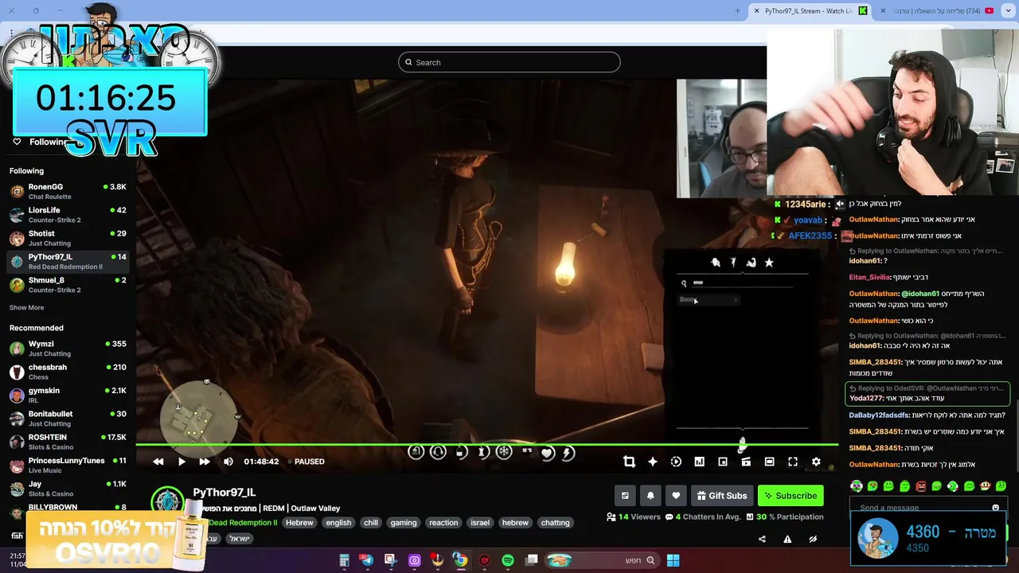Open Shotist channel in sidebar
1019x573 pixels.
point(68,238)
